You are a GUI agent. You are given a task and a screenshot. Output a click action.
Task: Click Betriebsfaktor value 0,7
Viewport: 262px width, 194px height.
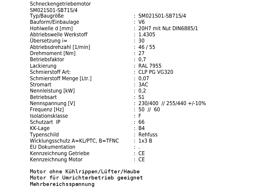[142, 60]
